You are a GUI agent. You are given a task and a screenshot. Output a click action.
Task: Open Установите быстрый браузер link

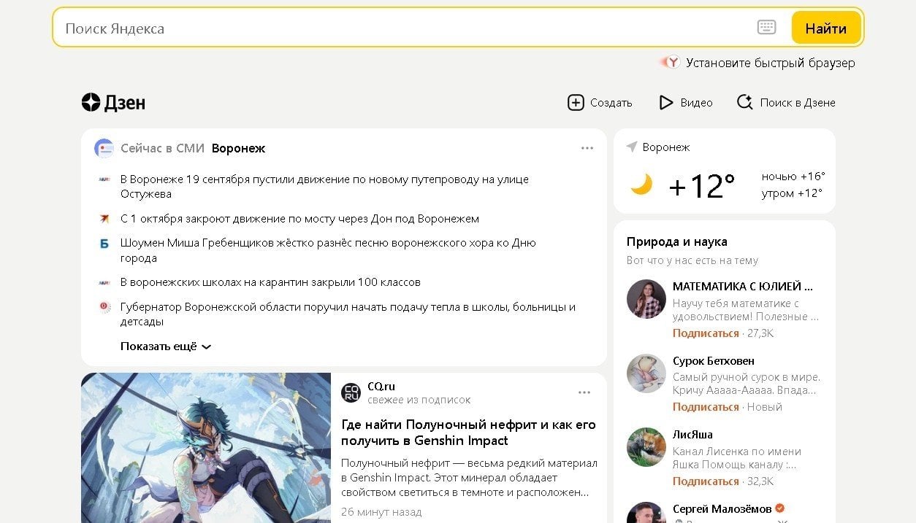[771, 63]
